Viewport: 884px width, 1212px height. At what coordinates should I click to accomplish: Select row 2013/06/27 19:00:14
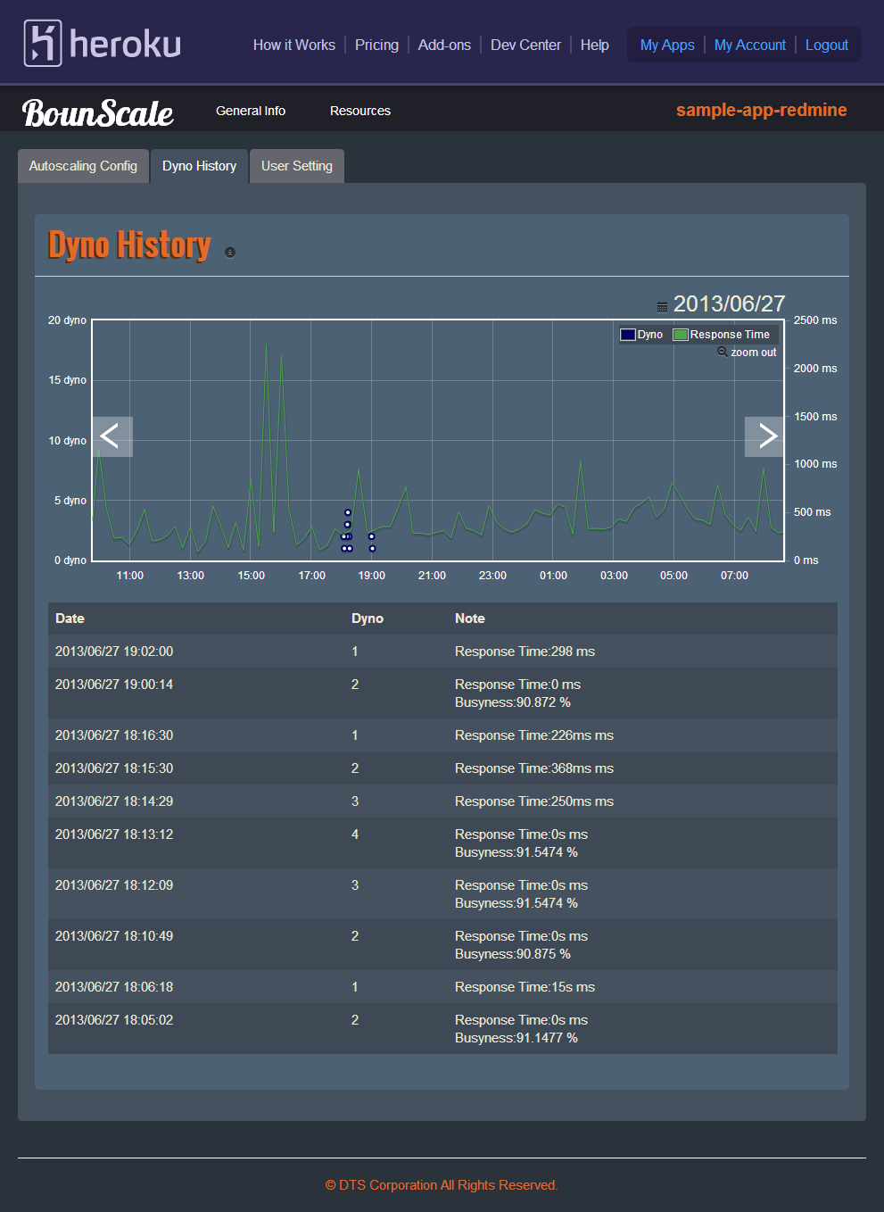point(442,693)
